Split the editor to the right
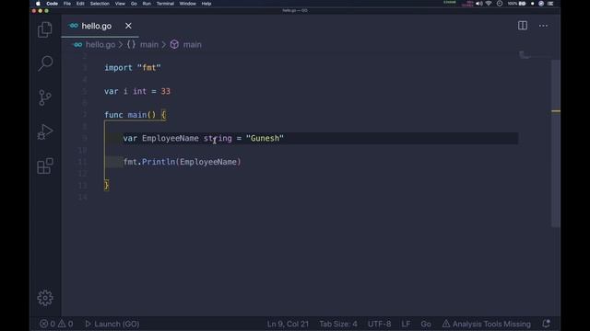590x331 pixels. (x=523, y=26)
